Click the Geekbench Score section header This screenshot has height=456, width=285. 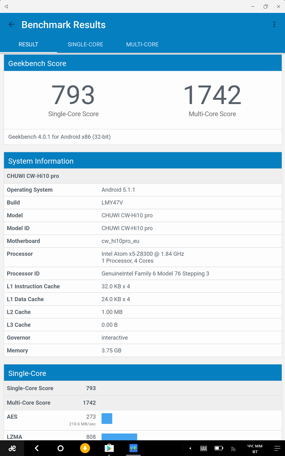tap(143, 63)
